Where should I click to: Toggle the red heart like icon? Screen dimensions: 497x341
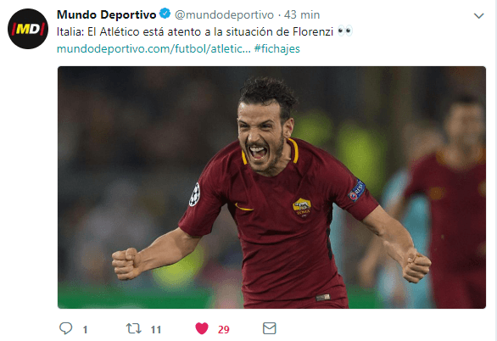tap(202, 328)
